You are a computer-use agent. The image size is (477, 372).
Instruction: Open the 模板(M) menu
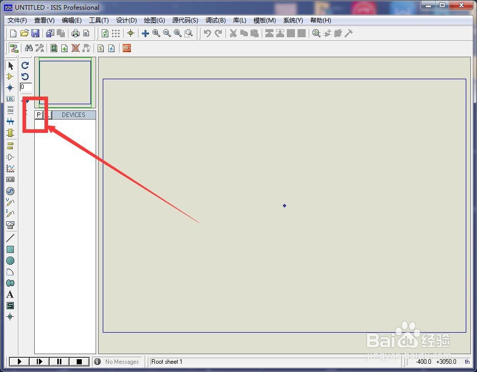[264, 20]
